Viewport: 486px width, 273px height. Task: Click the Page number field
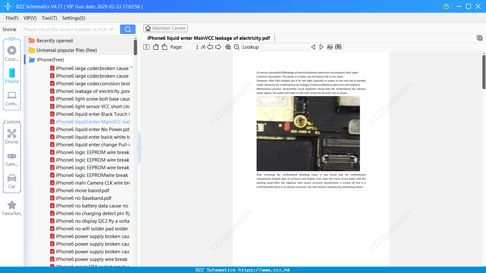pos(192,47)
